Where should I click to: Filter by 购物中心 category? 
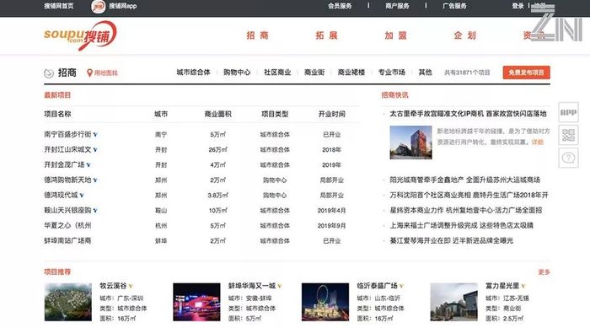(x=237, y=73)
